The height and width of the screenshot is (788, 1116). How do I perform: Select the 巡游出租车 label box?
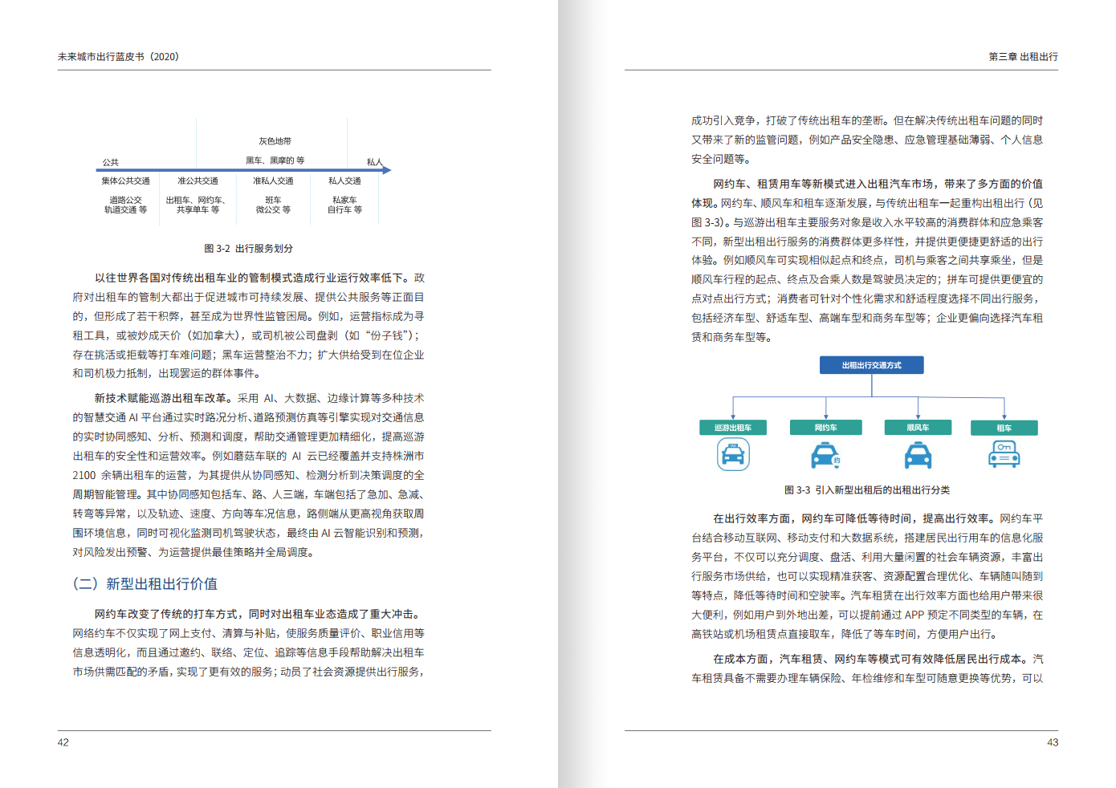coord(733,428)
